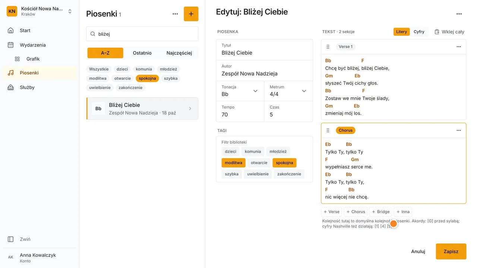Cancel editing with Anuluj
477x268 pixels.
(x=418, y=251)
